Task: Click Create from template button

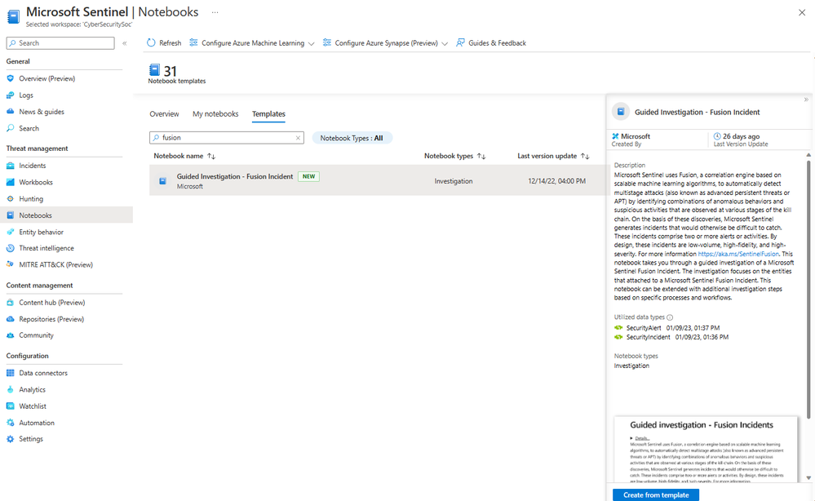Action: pos(656,494)
